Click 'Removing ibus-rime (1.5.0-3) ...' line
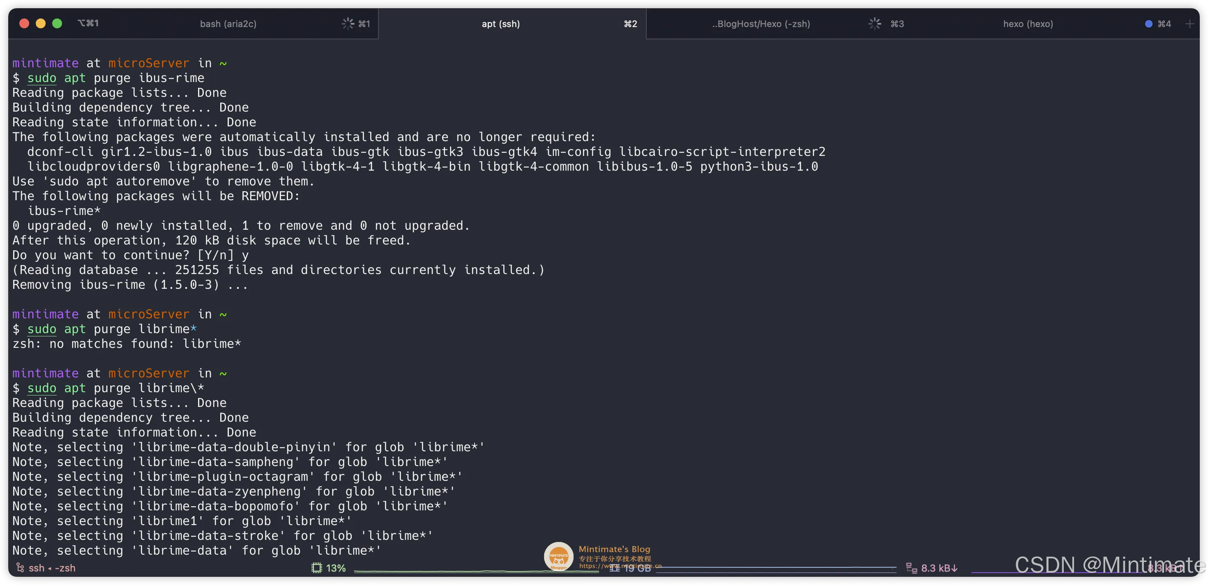Image resolution: width=1208 pixels, height=585 pixels. click(130, 285)
